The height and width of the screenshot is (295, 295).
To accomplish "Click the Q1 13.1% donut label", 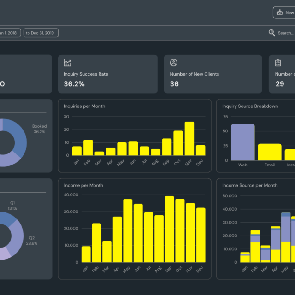I will pos(12,206).
